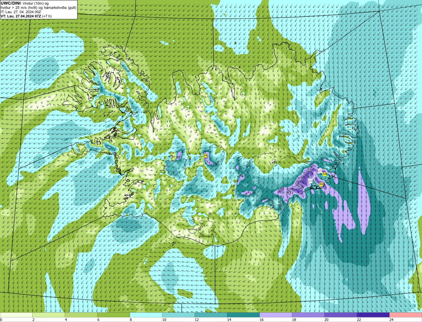
Task: Click the light yellow-green 2–4 m/s legend swatch
Action: pos(49,315)
